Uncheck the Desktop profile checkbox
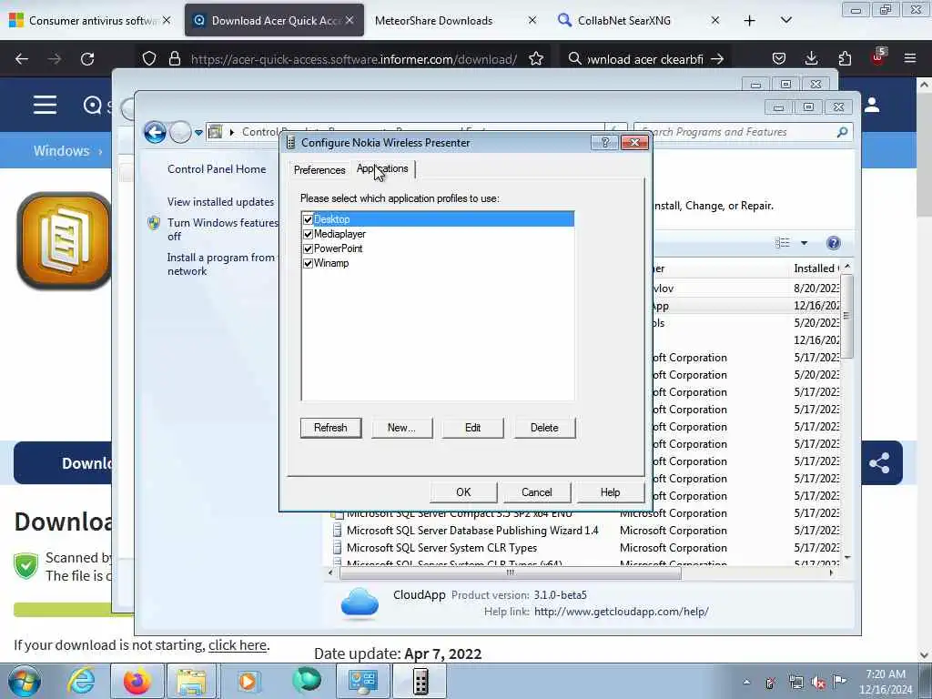This screenshot has height=699, width=932. tap(308, 220)
